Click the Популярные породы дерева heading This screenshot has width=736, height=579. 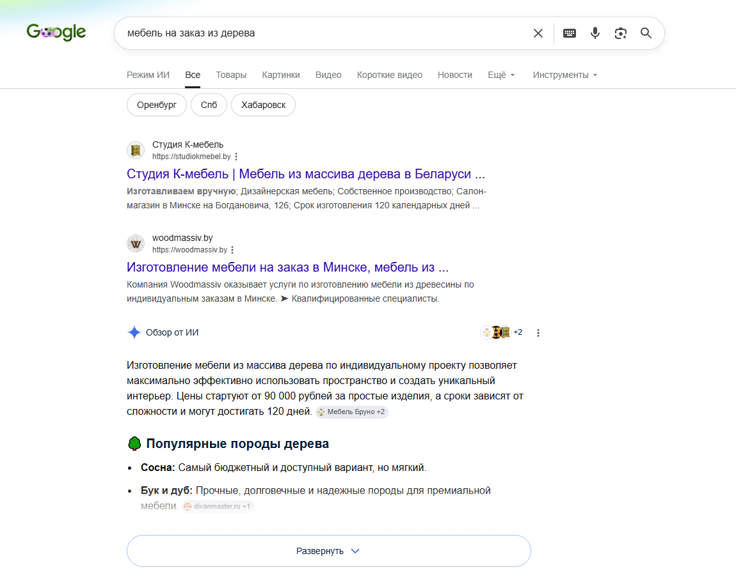[237, 444]
